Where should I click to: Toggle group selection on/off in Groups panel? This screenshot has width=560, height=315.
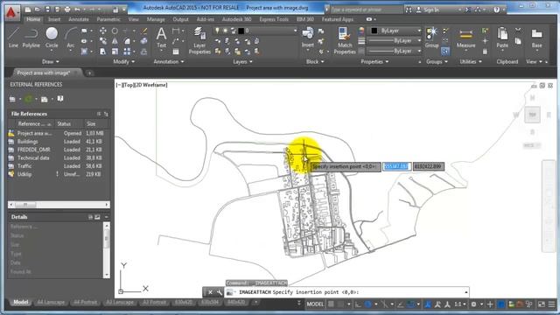click(x=445, y=52)
